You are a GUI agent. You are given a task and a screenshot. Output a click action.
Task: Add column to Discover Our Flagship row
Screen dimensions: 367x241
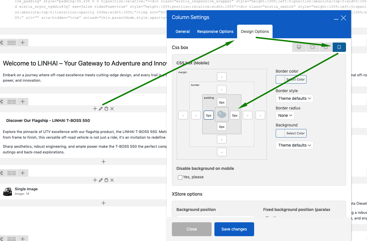[x=23, y=102]
